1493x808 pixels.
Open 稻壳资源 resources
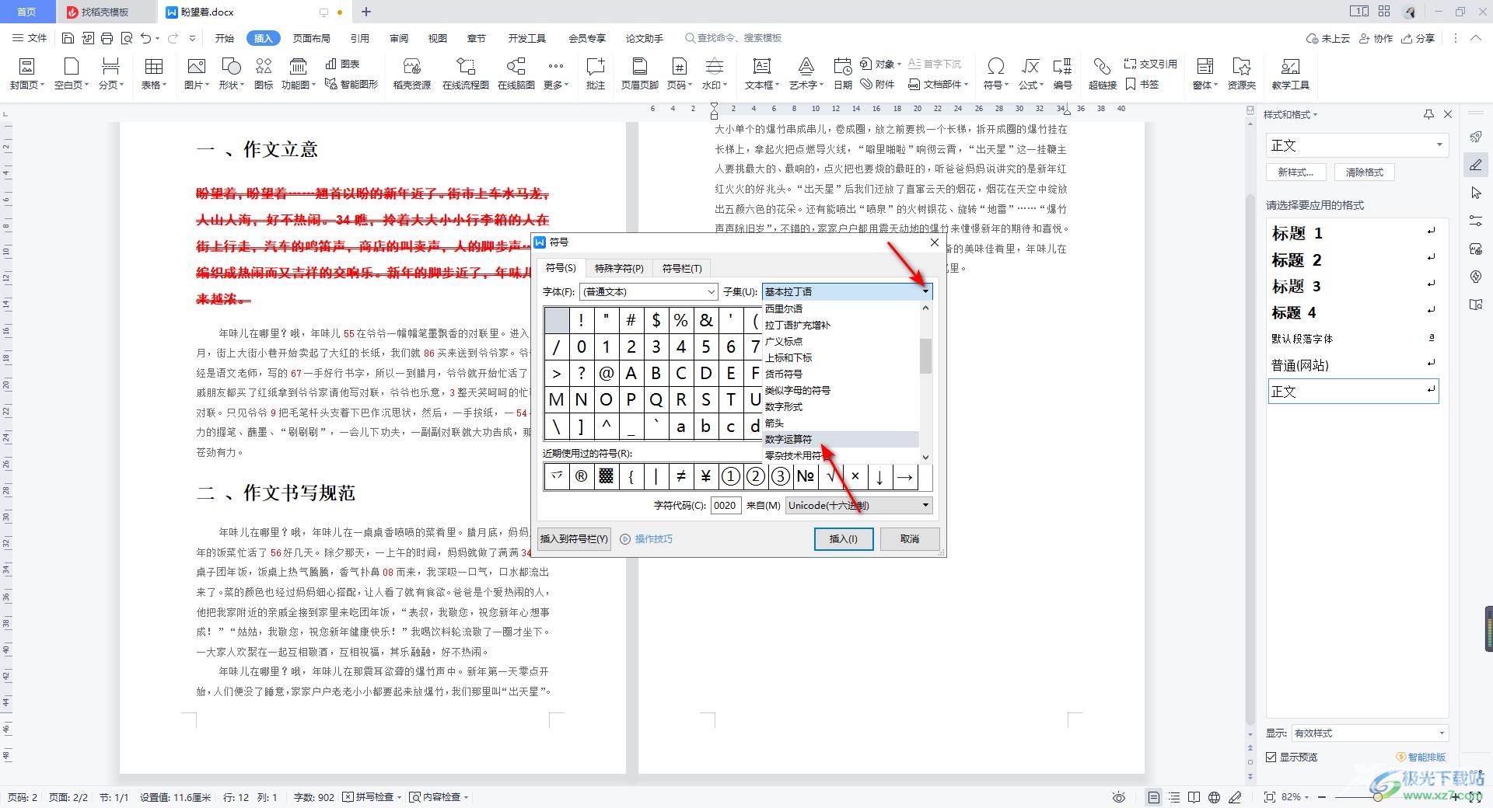412,74
